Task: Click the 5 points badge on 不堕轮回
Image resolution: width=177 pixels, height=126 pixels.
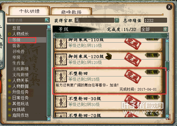Action: (x=152, y=72)
